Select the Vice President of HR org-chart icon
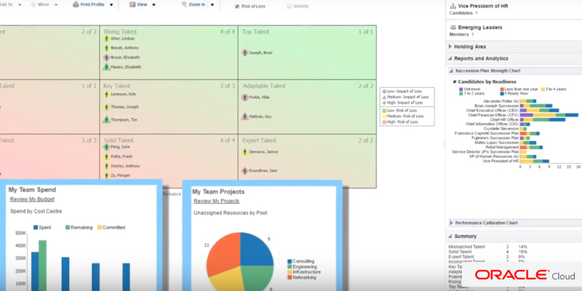 point(452,7)
